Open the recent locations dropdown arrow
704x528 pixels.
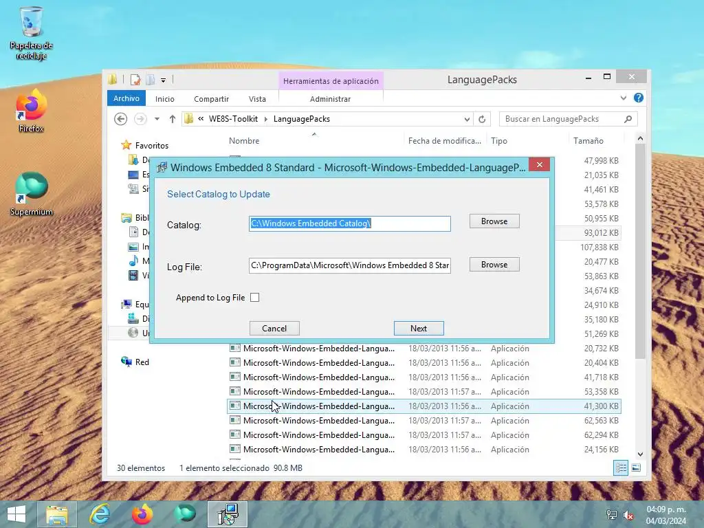pyautogui.click(x=157, y=119)
